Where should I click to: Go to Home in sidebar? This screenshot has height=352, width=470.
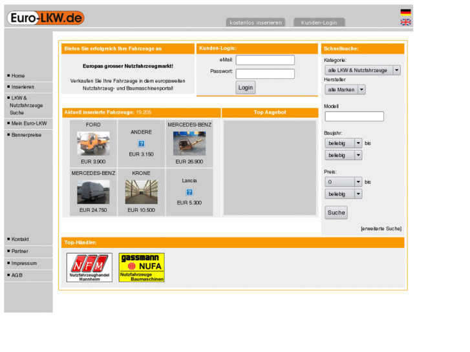pos(18,76)
